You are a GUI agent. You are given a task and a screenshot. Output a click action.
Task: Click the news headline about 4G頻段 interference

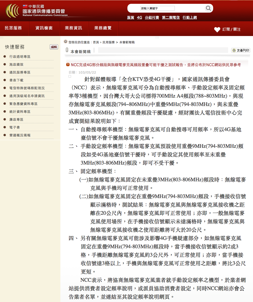point(156,65)
